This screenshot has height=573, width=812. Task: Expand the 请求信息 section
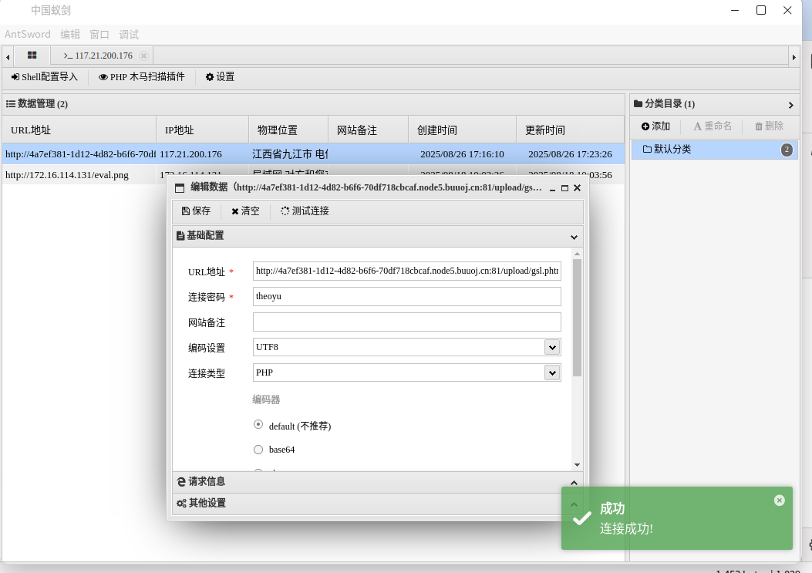click(378, 482)
